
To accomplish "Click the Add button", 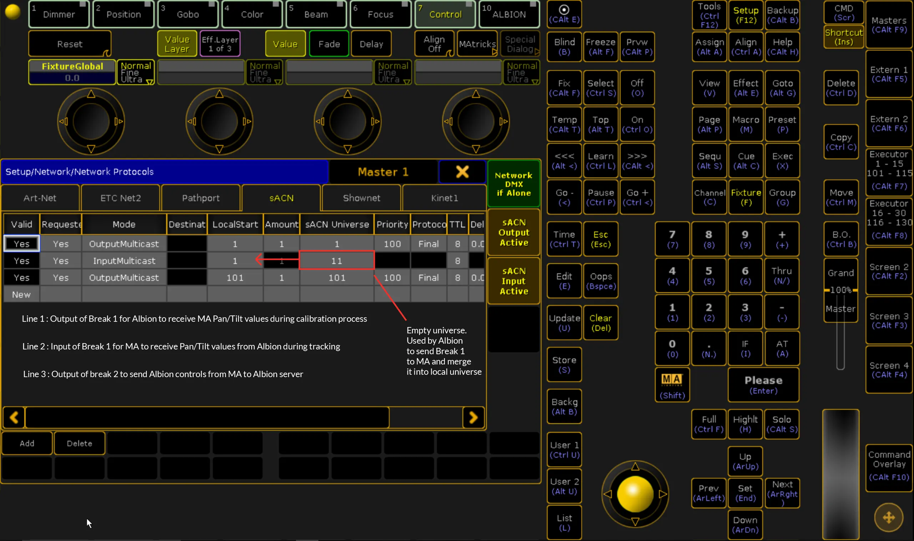I will pyautogui.click(x=27, y=443).
